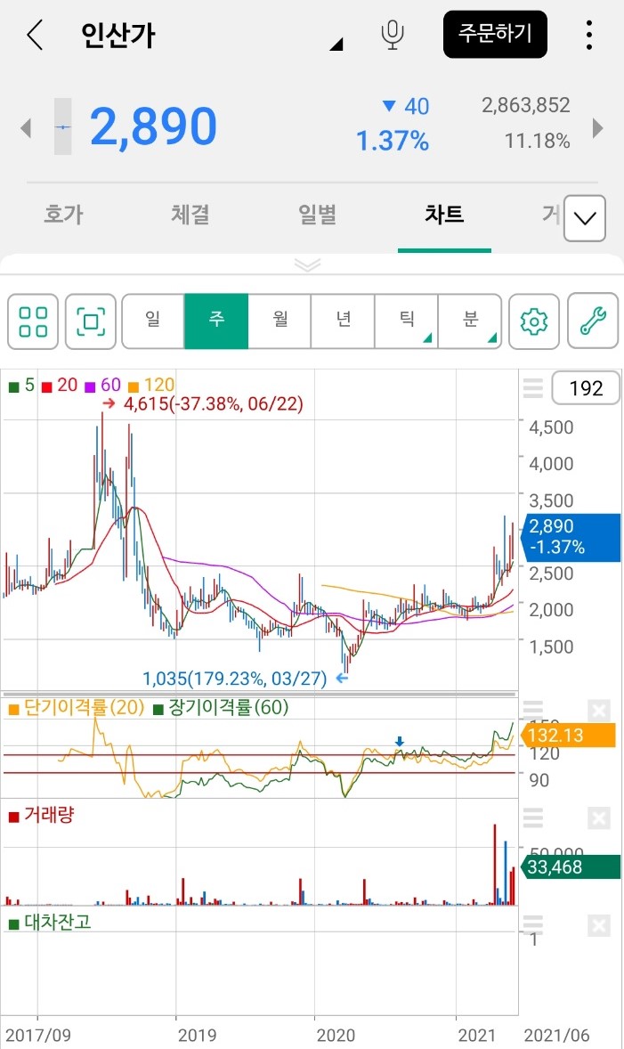Tap the trading volume 2,863,852

click(526, 105)
